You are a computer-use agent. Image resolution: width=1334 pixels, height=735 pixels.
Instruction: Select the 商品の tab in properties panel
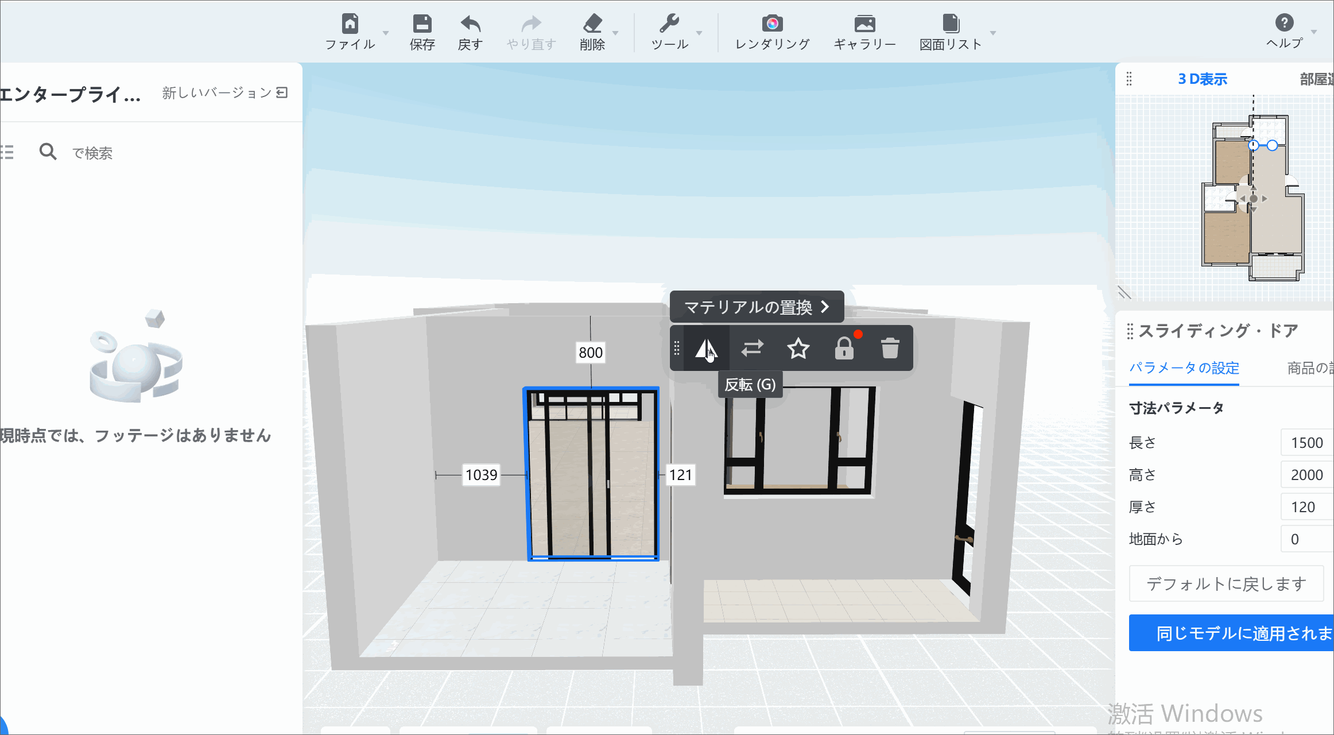1310,368
